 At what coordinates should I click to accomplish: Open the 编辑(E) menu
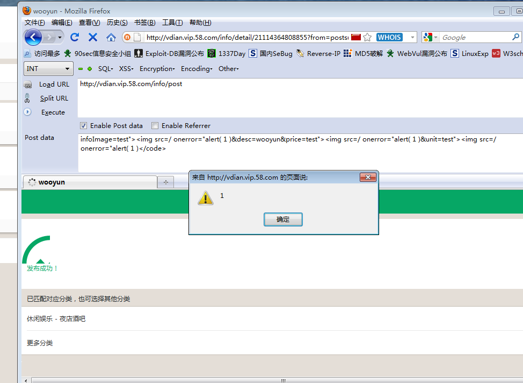pos(62,23)
